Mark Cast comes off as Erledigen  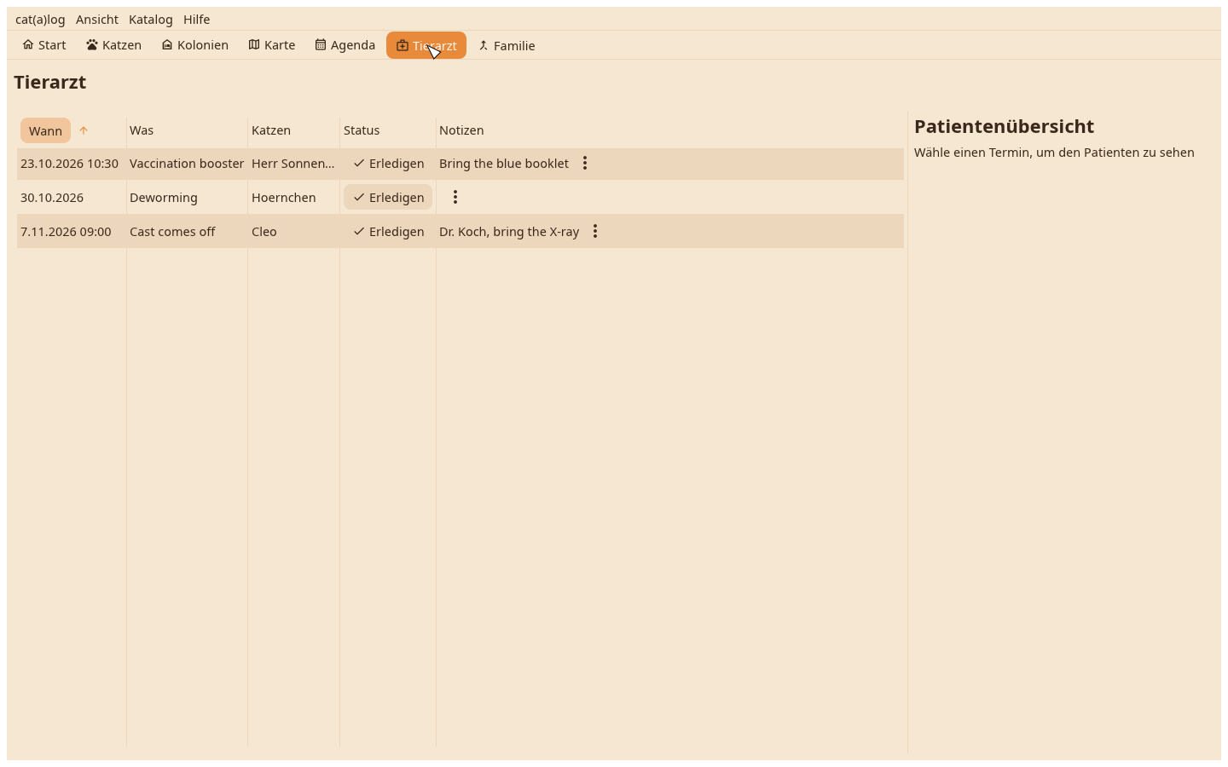coord(388,231)
